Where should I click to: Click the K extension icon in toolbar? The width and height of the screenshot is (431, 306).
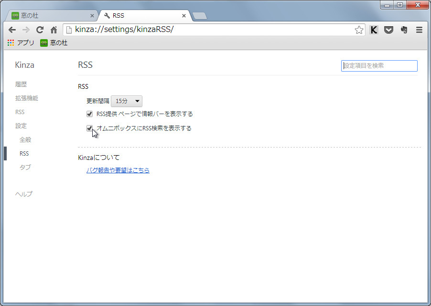point(374,30)
